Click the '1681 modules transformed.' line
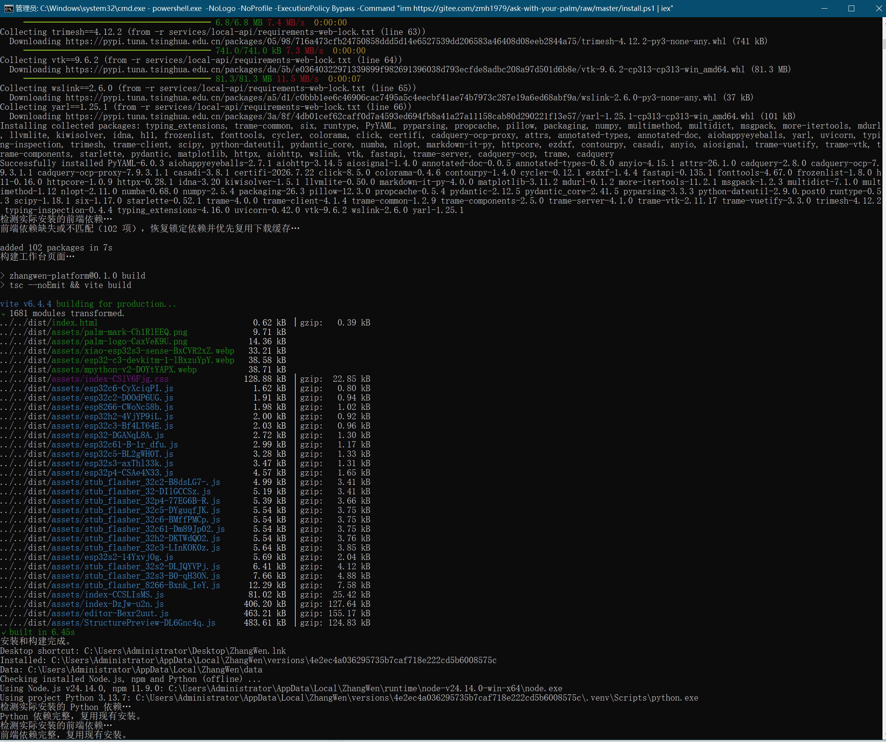 63,313
